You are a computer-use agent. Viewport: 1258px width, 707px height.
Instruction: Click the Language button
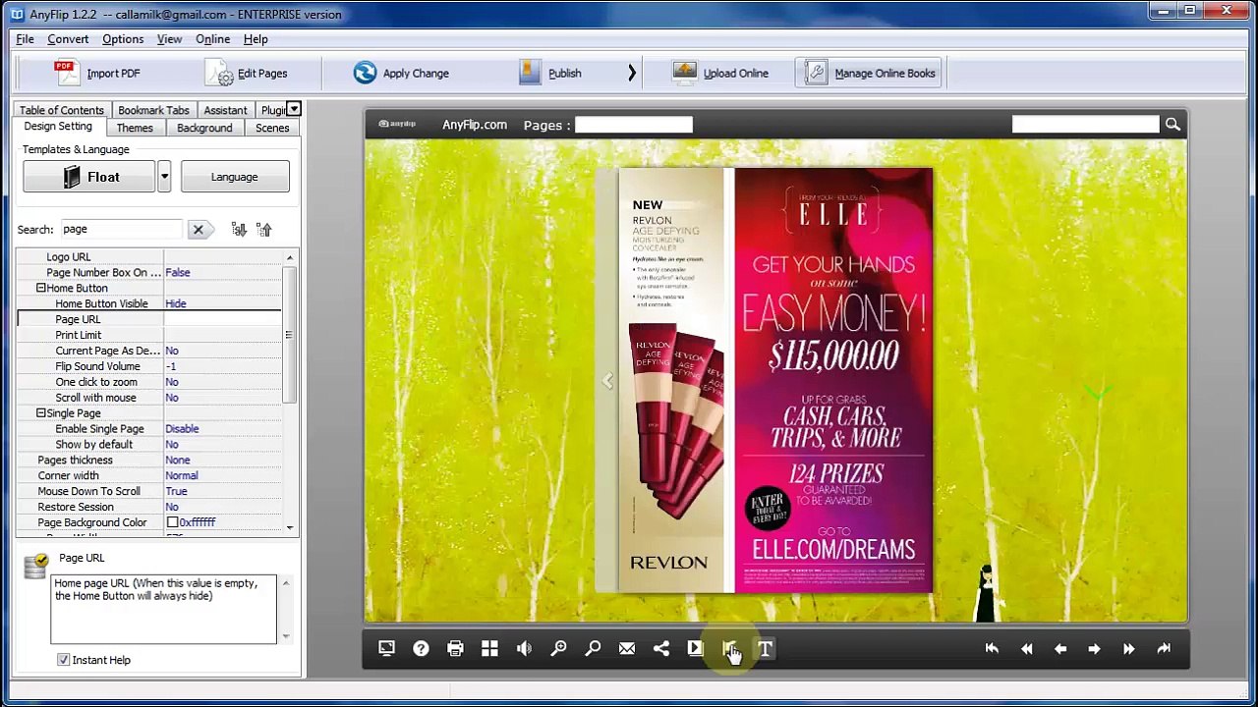click(234, 177)
